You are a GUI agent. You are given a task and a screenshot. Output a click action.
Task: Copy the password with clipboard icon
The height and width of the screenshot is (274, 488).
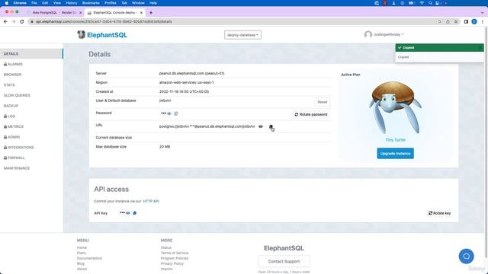click(176, 113)
